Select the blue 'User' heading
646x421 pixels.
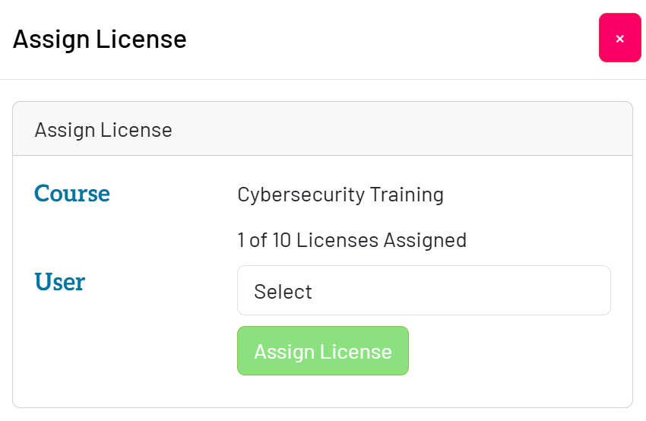click(x=60, y=282)
